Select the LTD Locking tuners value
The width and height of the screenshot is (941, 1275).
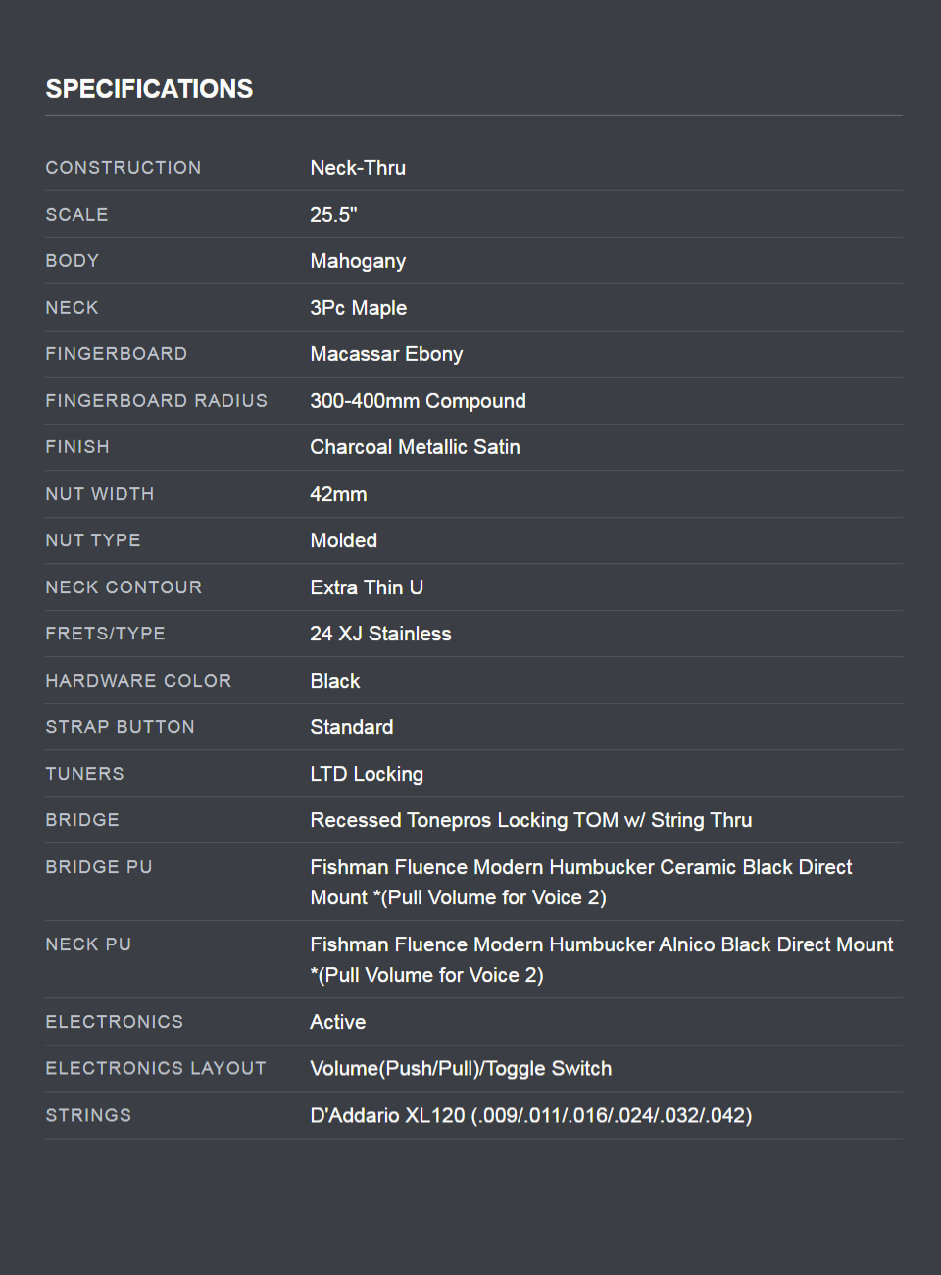(x=367, y=774)
